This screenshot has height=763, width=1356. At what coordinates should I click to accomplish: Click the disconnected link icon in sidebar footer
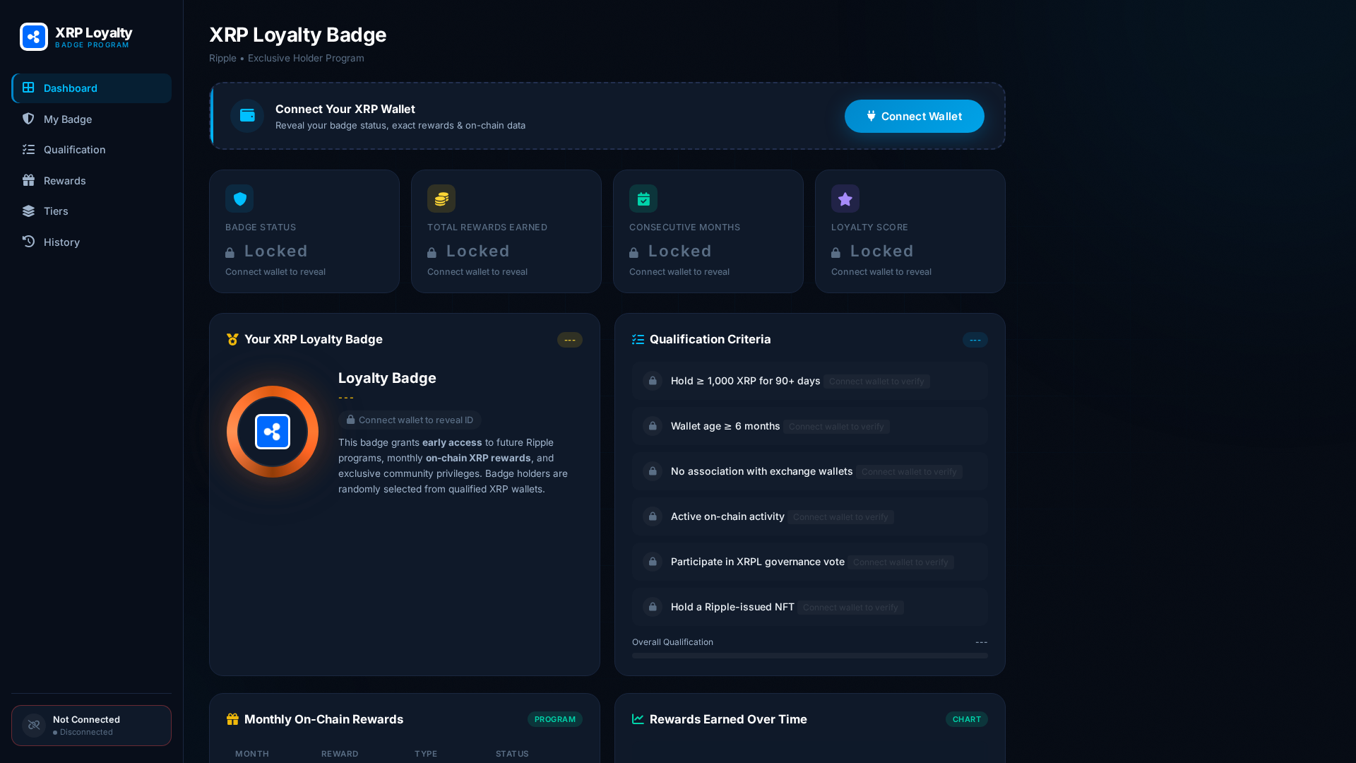coord(34,726)
